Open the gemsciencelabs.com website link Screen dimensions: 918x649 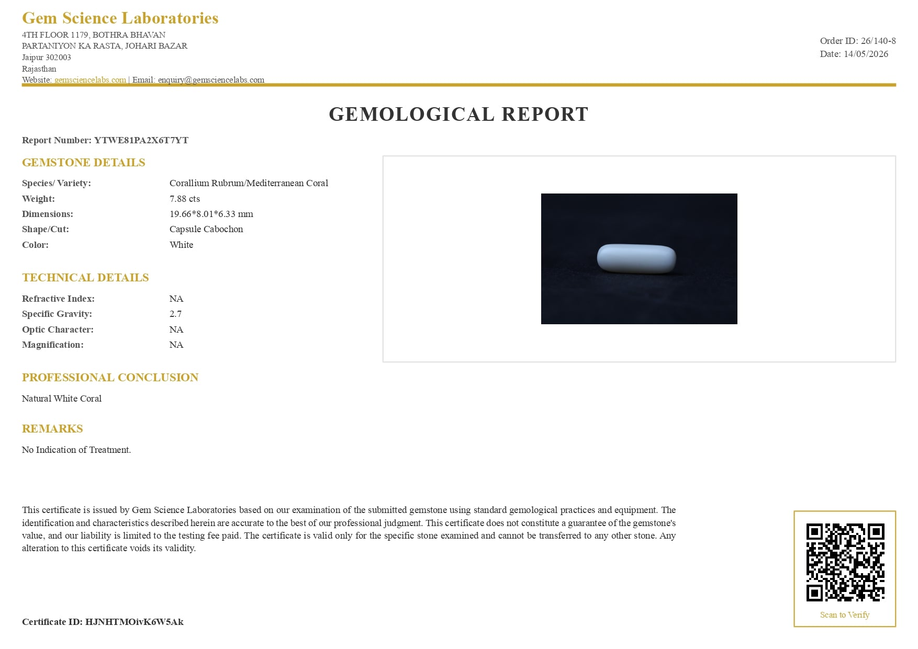click(x=90, y=80)
